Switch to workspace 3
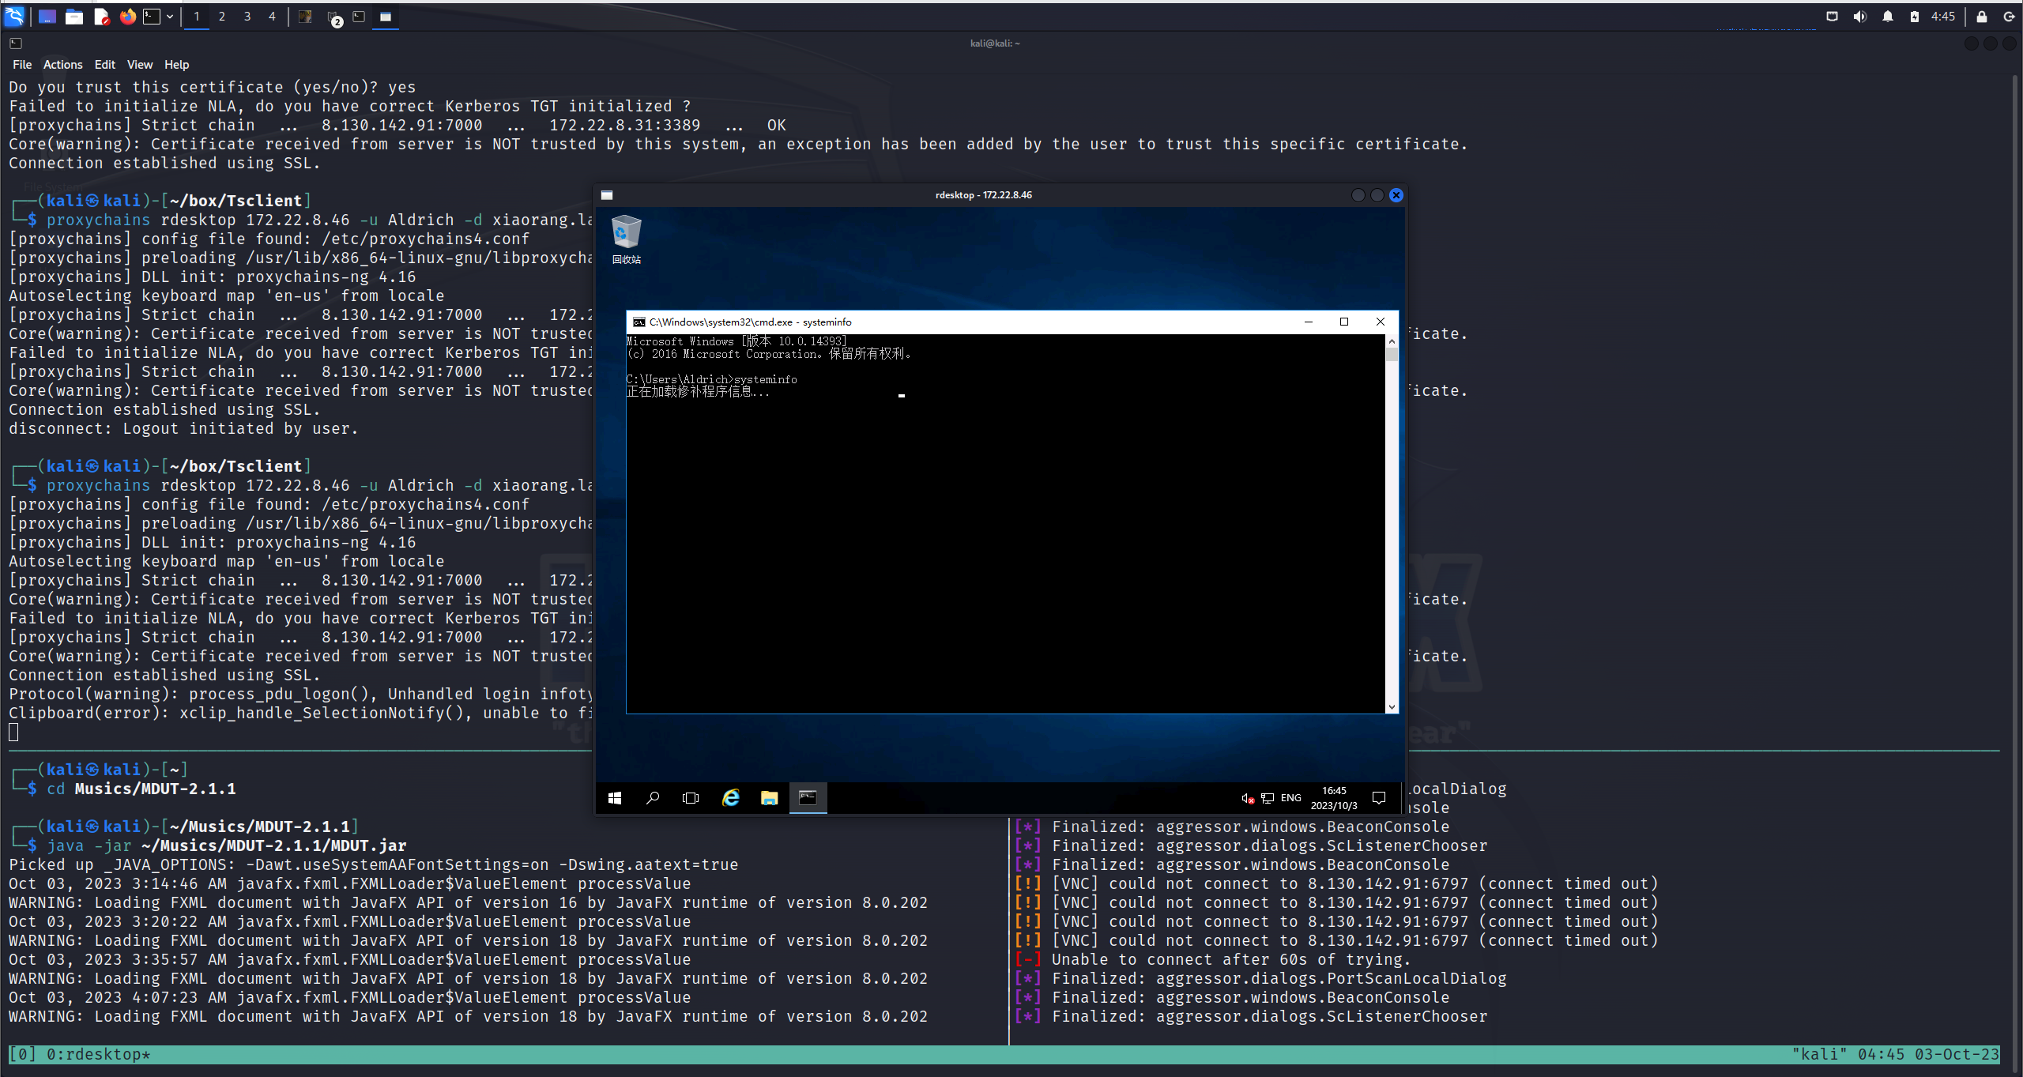The image size is (2023, 1077). tap(247, 17)
